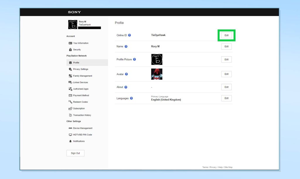Open Your Information page
Image resolution: width=300 pixels, height=179 pixels.
click(x=81, y=43)
